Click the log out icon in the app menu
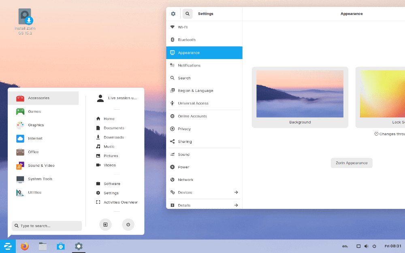Screen dimensions: 405x253 click(105, 224)
